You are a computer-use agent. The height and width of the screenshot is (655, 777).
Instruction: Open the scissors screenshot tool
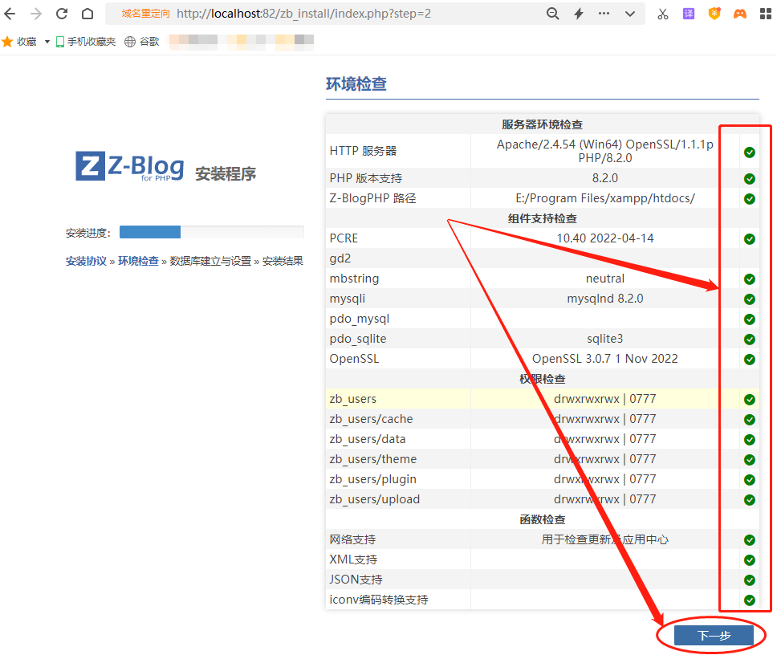click(x=662, y=13)
